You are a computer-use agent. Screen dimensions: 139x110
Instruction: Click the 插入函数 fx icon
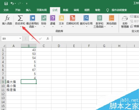click(x=7, y=18)
